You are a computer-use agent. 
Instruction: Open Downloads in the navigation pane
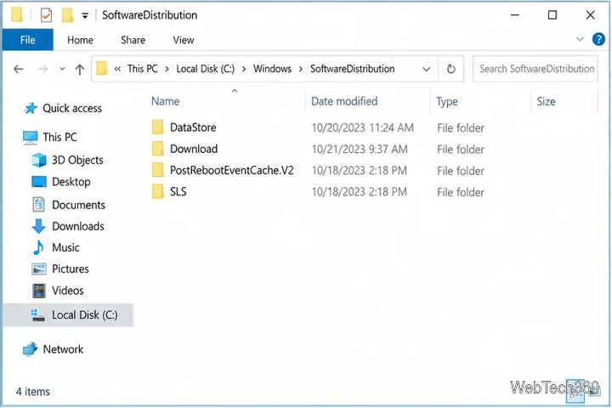pos(78,226)
